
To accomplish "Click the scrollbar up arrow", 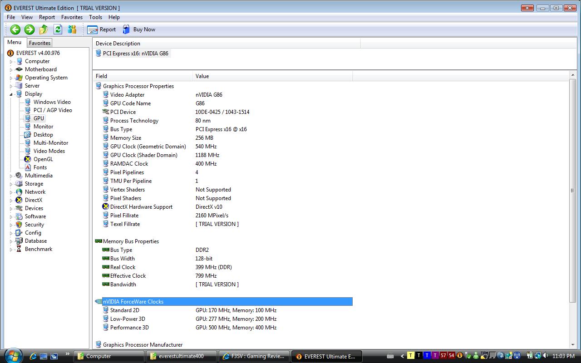I will click(x=572, y=75).
